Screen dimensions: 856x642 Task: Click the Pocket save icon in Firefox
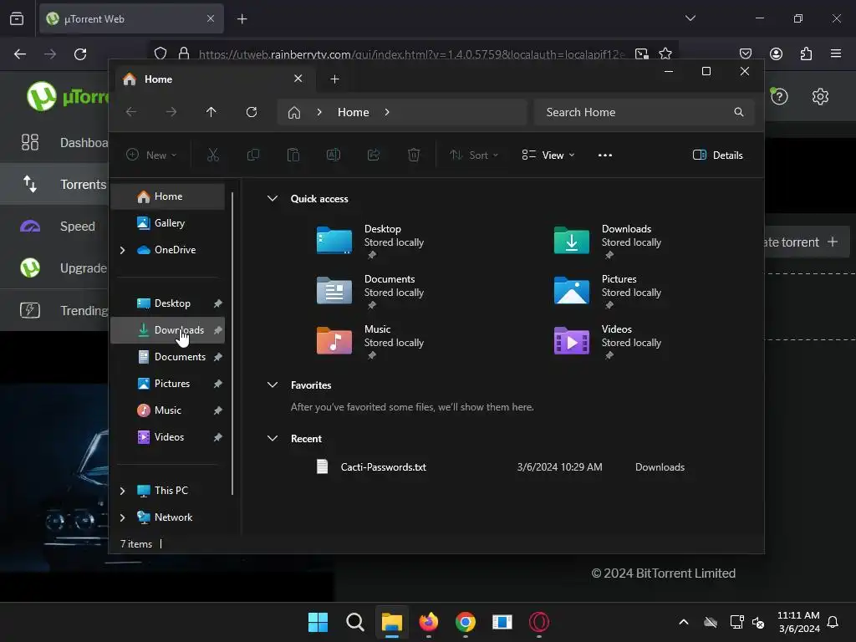pos(745,53)
